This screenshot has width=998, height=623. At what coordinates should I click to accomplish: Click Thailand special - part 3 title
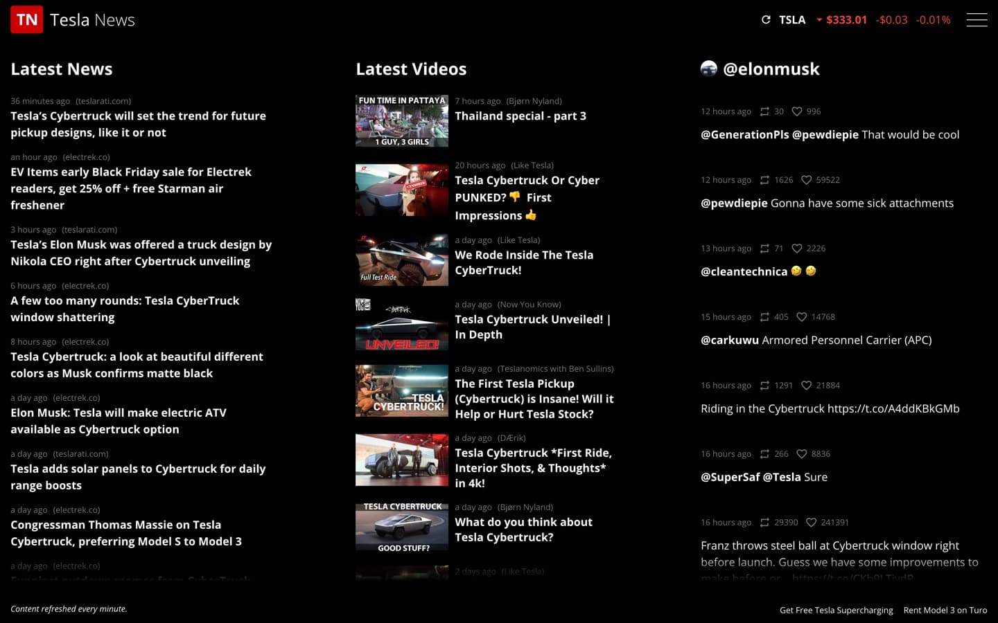click(x=520, y=116)
